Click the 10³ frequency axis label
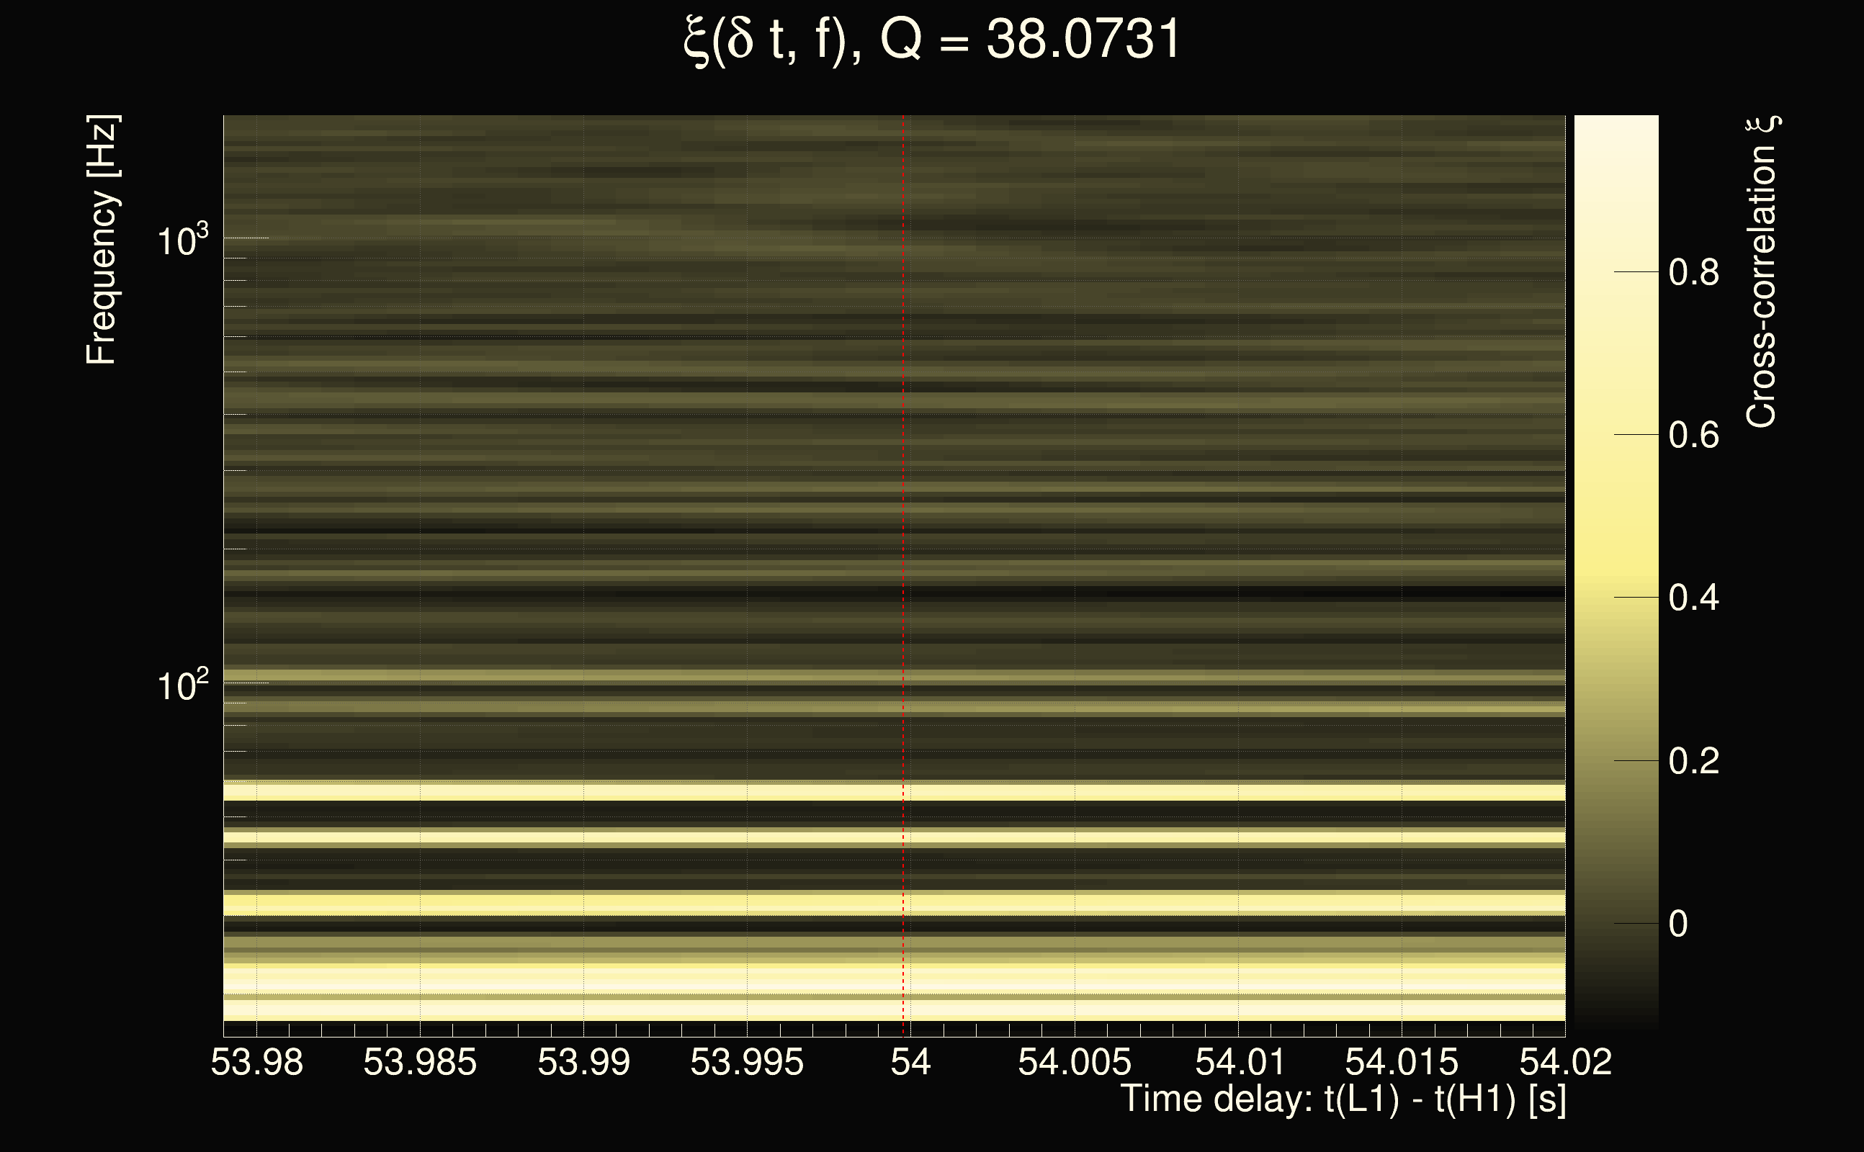The image size is (1864, 1152). [x=182, y=241]
